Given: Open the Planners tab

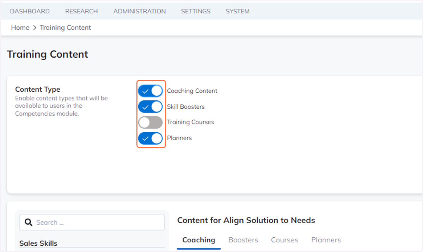Looking at the screenshot, I should [x=326, y=240].
